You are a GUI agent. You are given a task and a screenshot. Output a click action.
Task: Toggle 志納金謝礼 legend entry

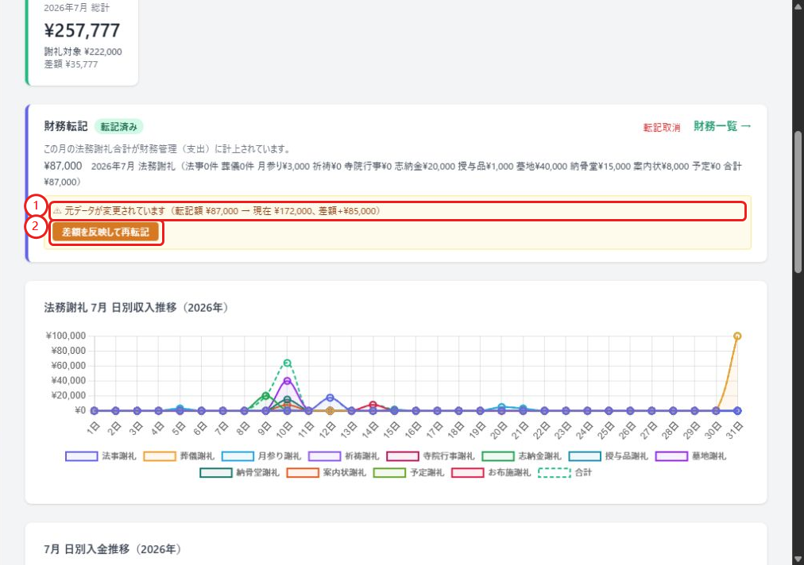tap(521, 456)
